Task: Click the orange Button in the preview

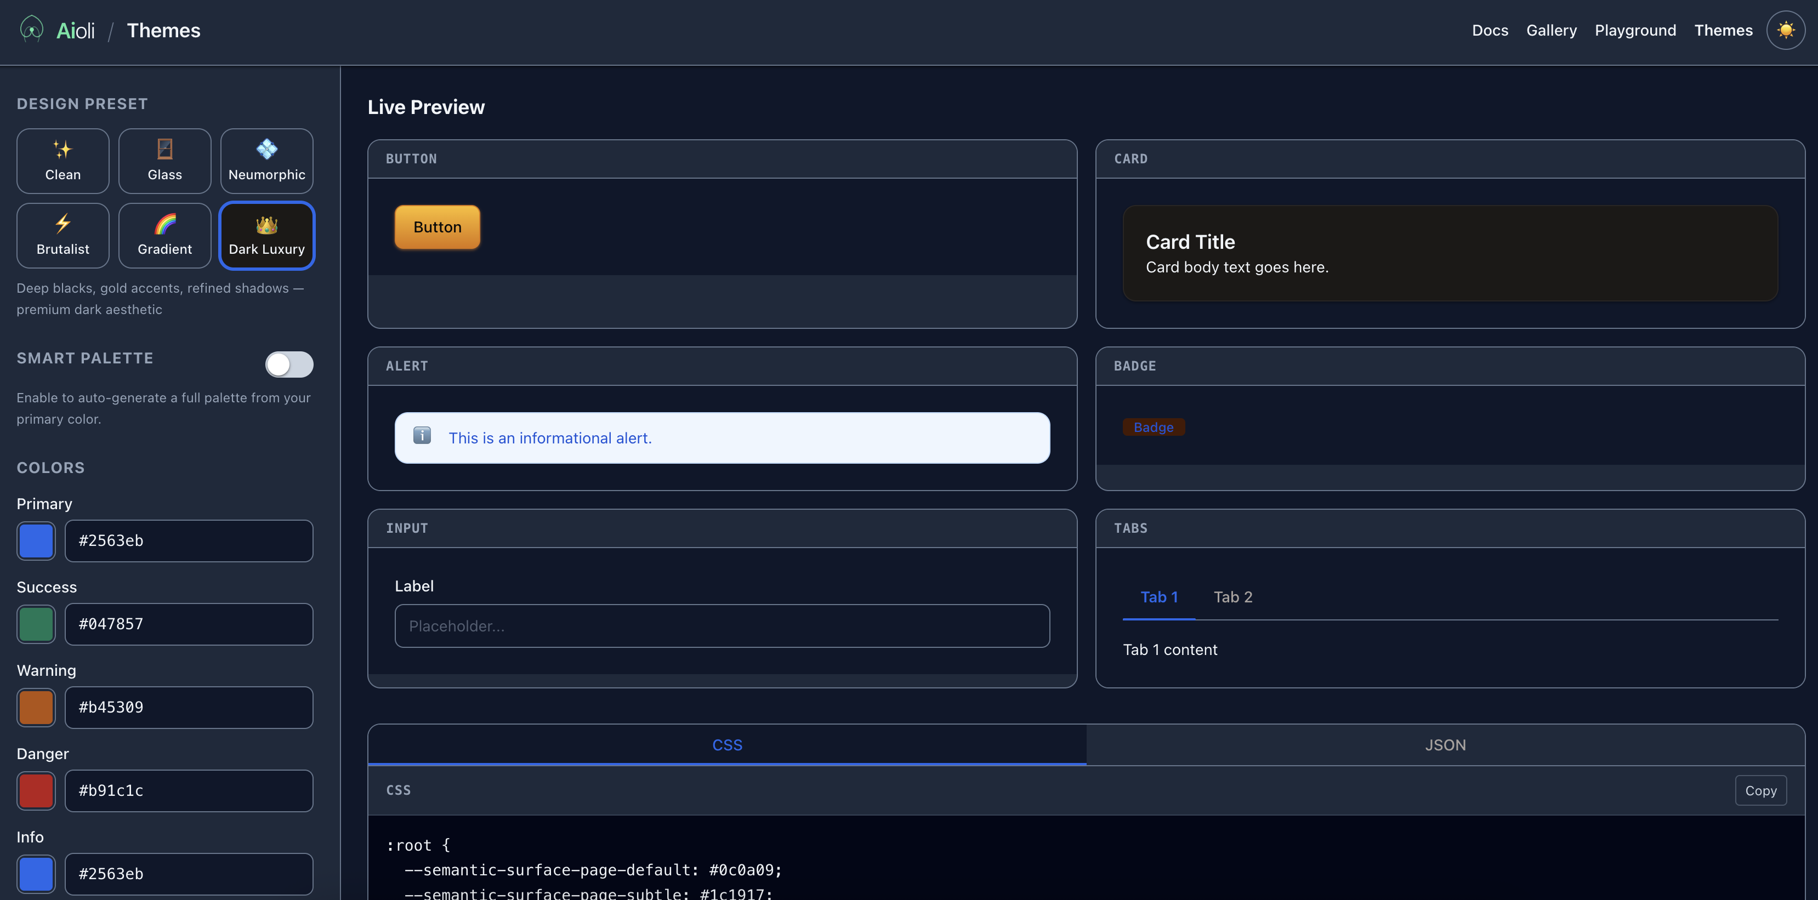Action: pos(437,227)
